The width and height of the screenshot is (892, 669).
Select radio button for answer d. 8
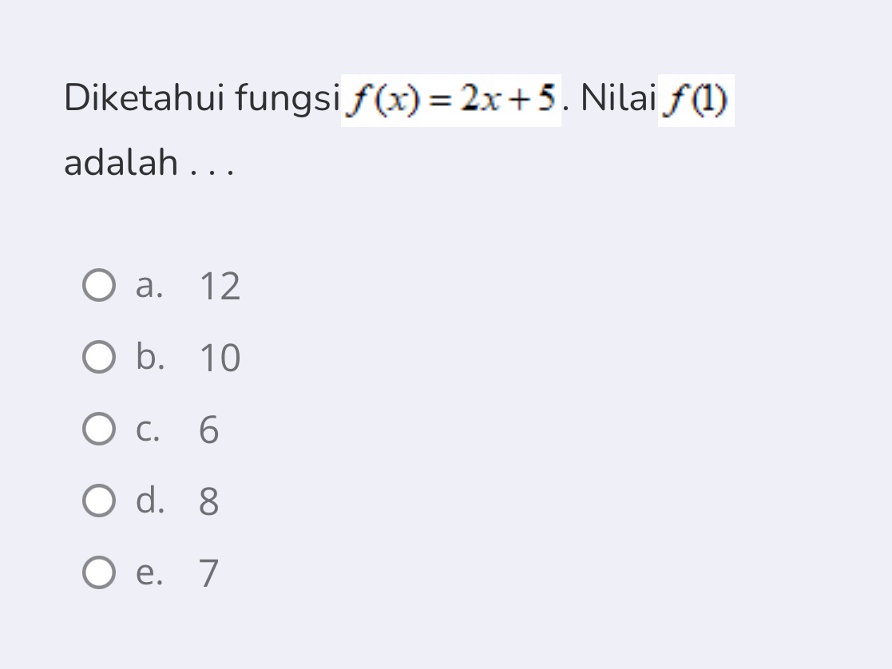point(97,502)
